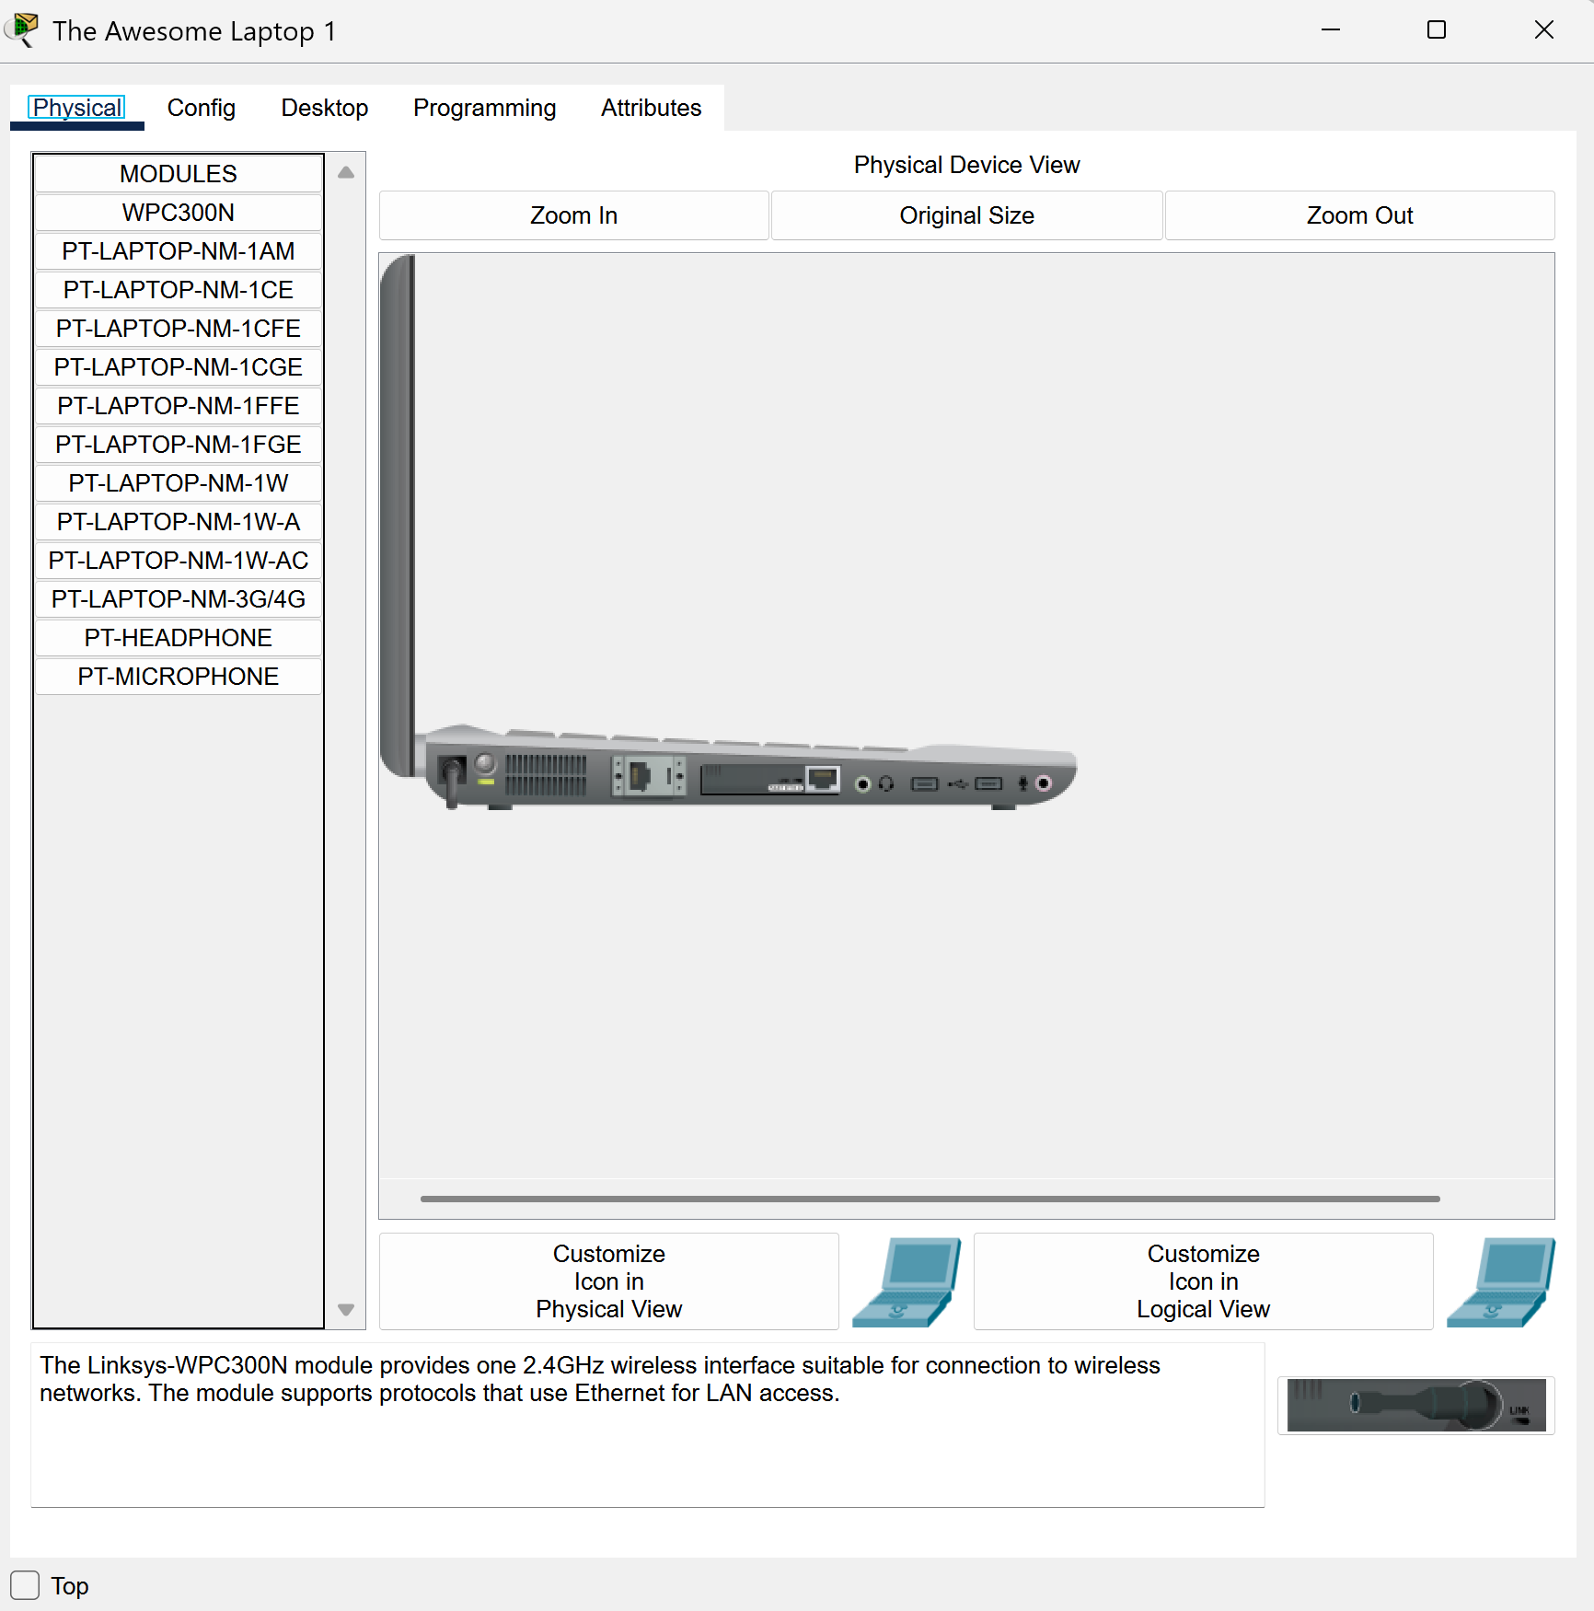Image resolution: width=1594 pixels, height=1611 pixels.
Task: Click the laptop ventilation grille
Action: (x=546, y=775)
